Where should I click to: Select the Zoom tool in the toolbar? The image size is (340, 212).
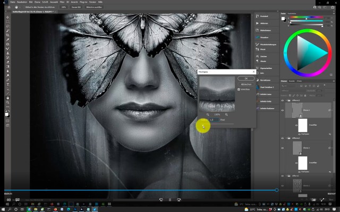(x=7, y=103)
